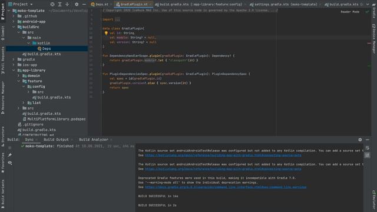Click green change marker on editor stripe

[x=369, y=66]
